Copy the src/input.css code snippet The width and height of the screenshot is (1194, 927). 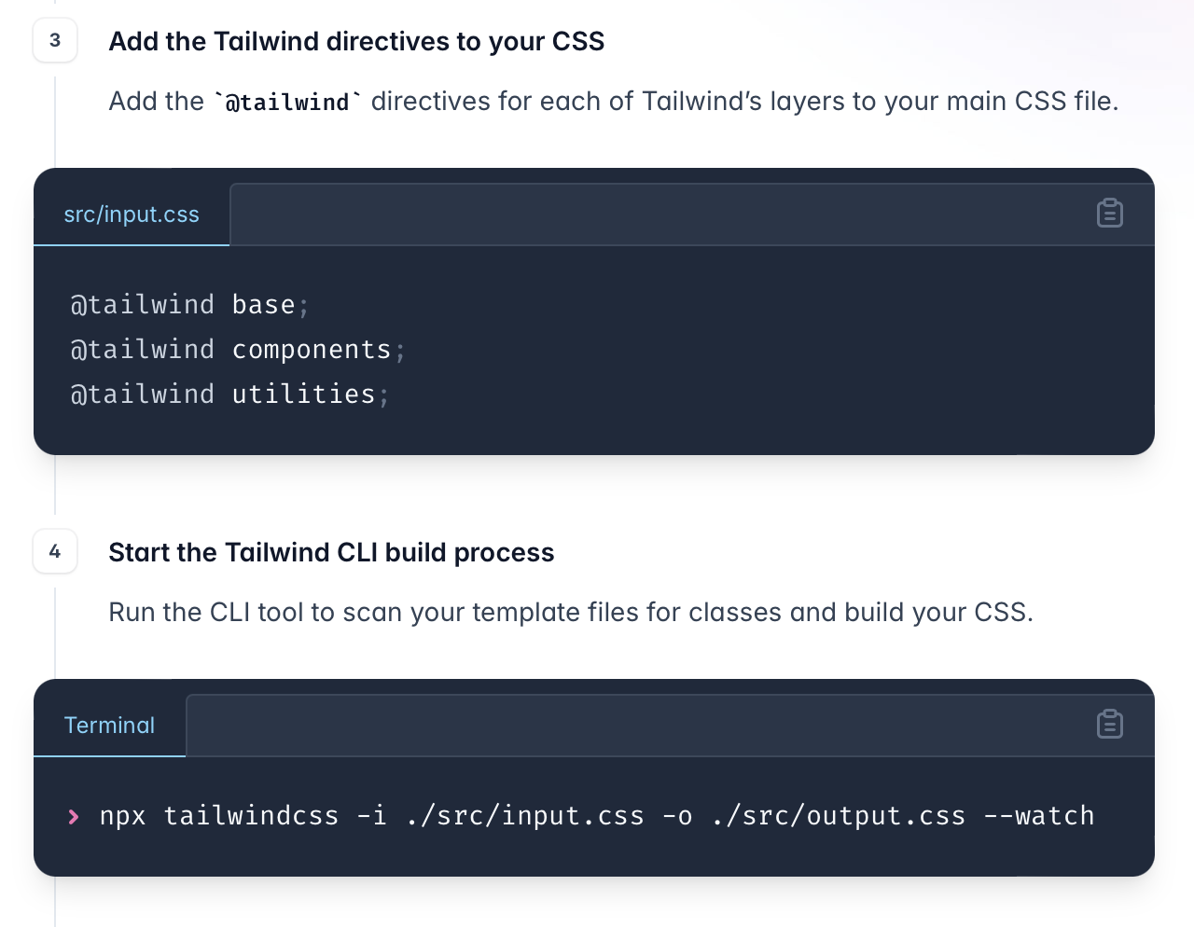coord(1109,214)
